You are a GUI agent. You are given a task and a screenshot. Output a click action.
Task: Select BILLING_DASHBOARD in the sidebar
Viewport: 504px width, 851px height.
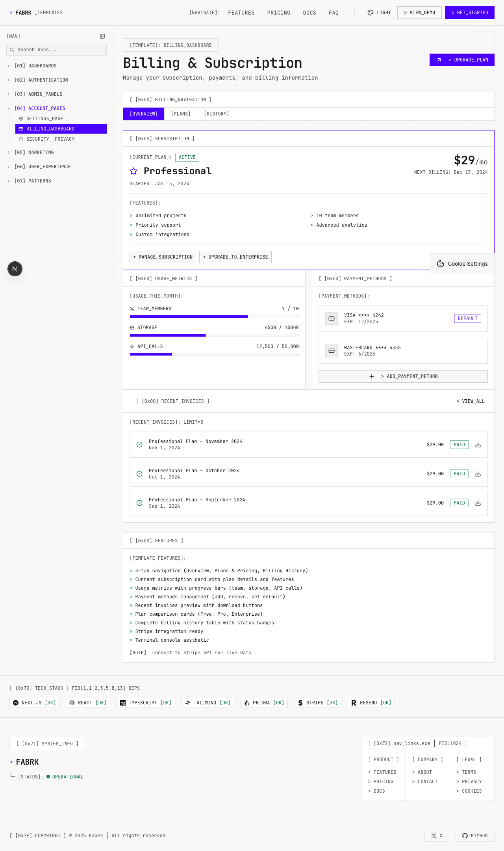click(x=61, y=129)
